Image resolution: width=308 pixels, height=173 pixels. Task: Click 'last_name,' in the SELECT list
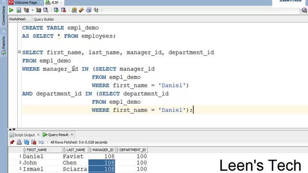point(106,52)
